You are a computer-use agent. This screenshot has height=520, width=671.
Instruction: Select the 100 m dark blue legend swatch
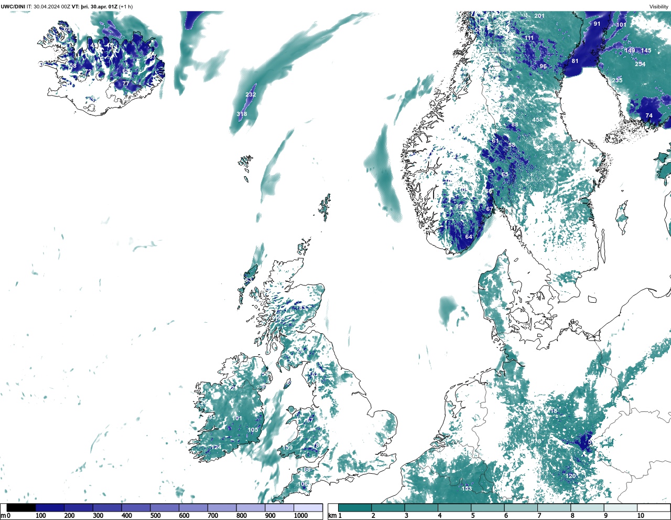50,507
